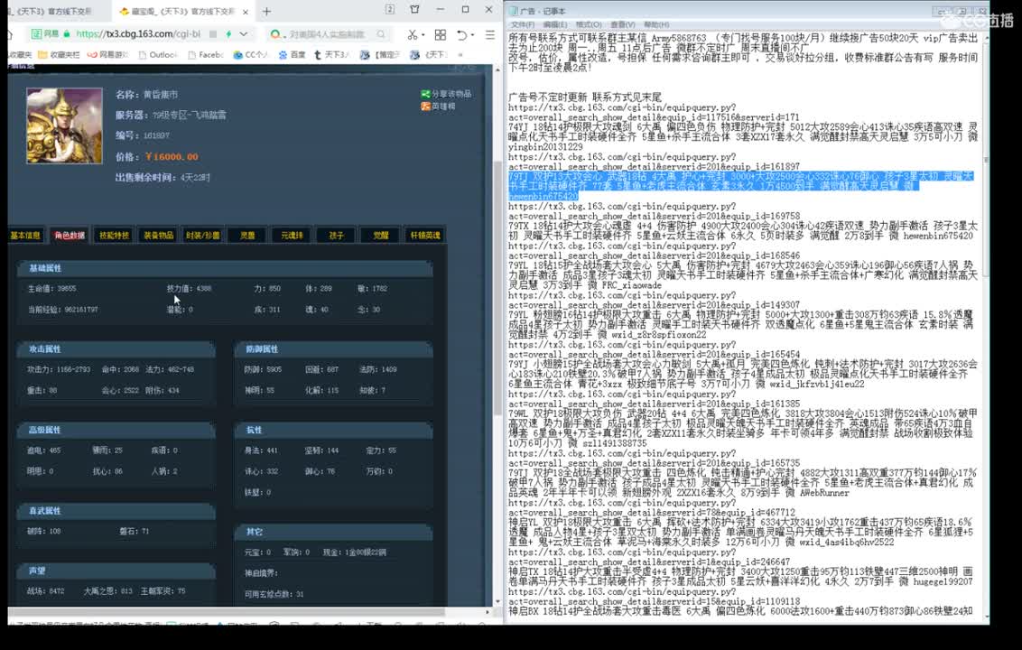This screenshot has height=650, width=1022.
Task: Open the CC bookmark with blue icon
Action: [250, 55]
